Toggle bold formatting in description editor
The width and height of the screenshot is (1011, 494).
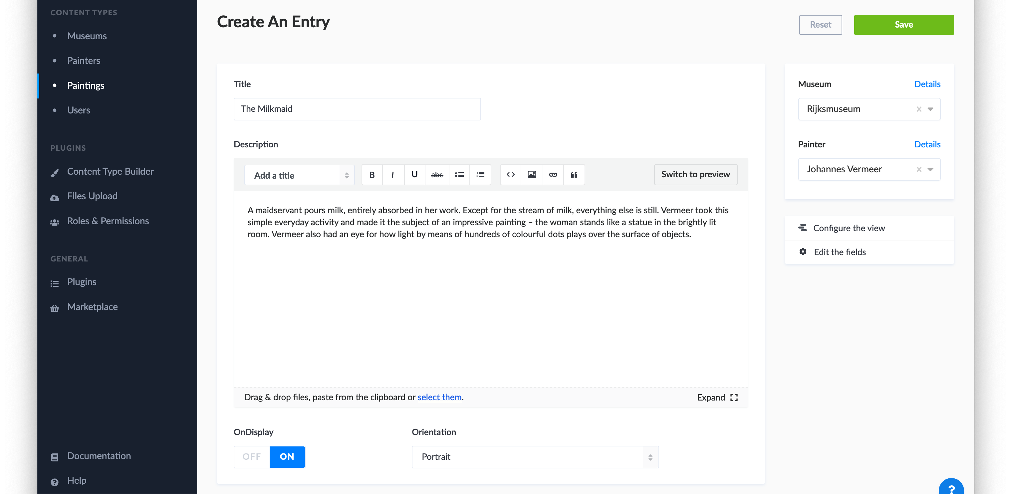[372, 174]
